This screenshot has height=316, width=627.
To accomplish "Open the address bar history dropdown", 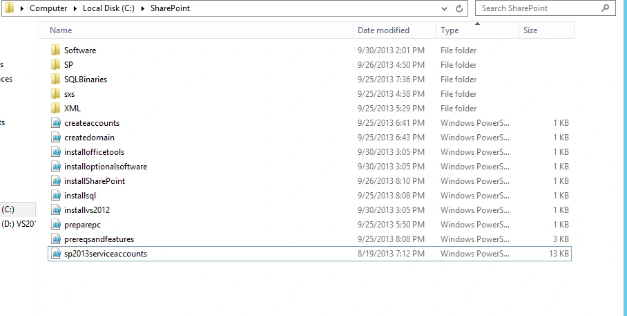I will coord(444,9).
